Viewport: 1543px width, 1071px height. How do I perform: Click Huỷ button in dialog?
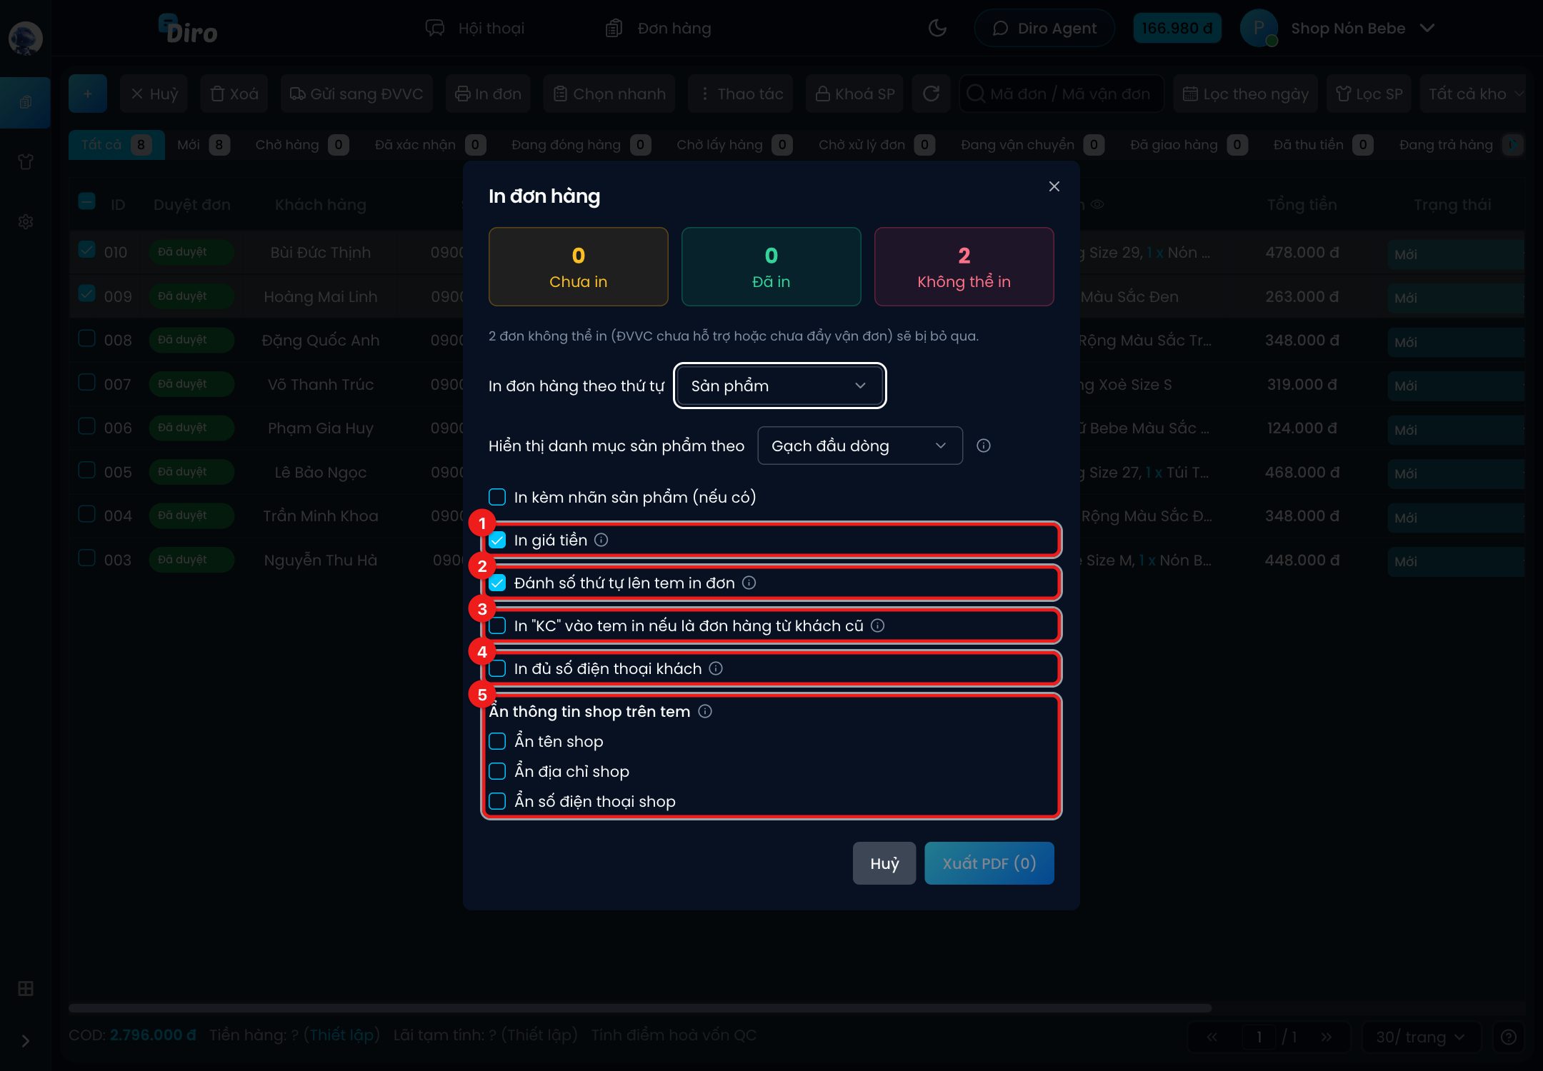pyautogui.click(x=884, y=863)
